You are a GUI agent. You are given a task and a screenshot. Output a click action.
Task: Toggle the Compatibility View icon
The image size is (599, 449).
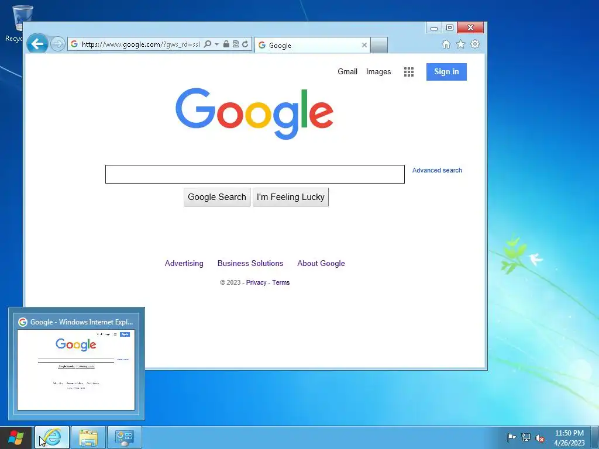(x=236, y=44)
